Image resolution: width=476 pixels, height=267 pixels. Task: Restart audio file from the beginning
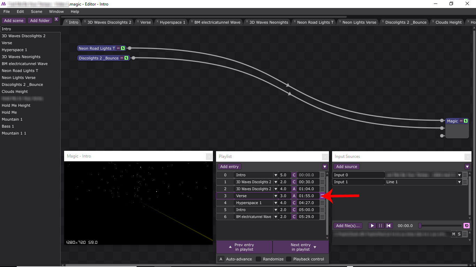click(389, 226)
